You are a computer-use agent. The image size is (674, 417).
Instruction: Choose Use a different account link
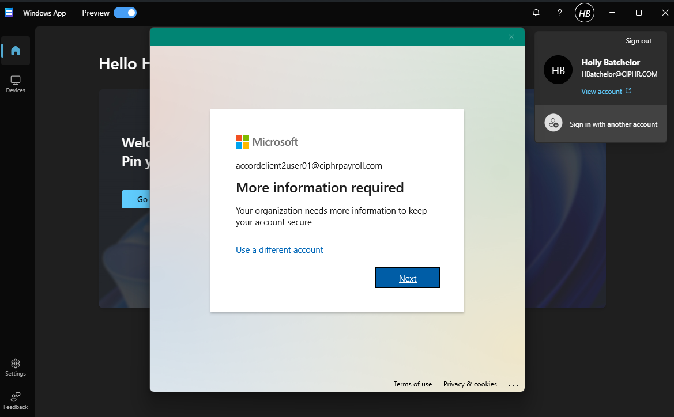coord(280,250)
